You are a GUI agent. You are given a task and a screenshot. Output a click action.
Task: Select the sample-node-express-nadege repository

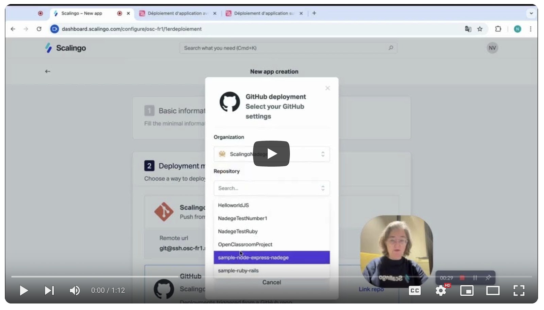click(x=253, y=257)
